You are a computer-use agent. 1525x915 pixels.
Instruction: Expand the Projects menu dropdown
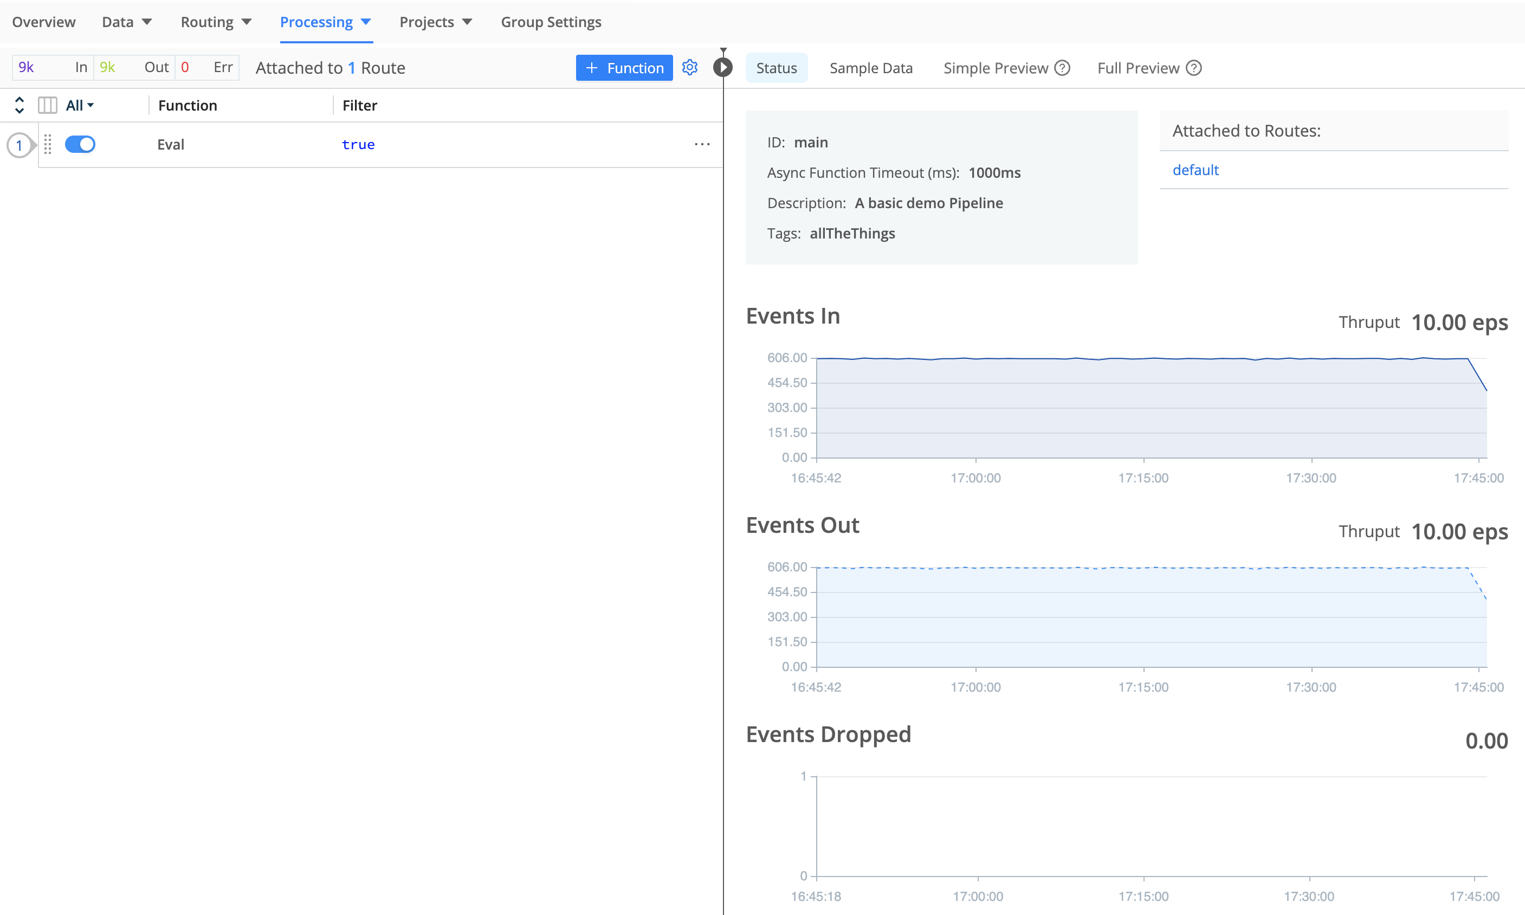pyautogui.click(x=436, y=22)
